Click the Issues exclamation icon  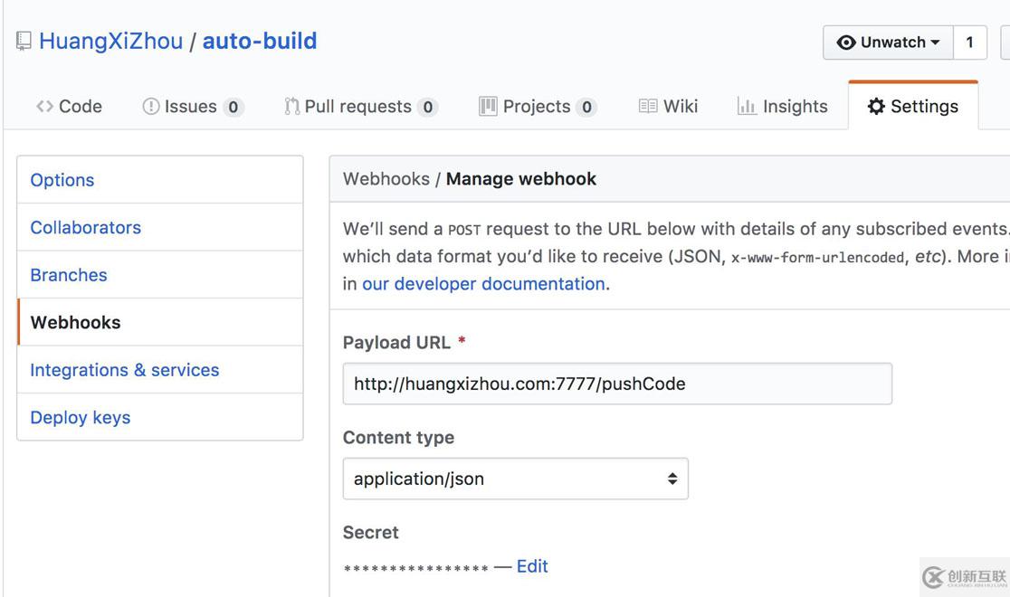[x=151, y=107]
